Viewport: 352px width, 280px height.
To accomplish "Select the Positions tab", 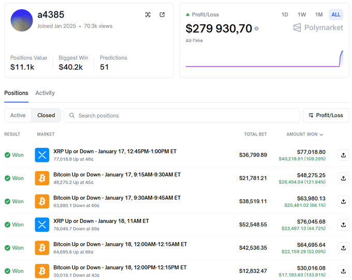I will (16, 93).
